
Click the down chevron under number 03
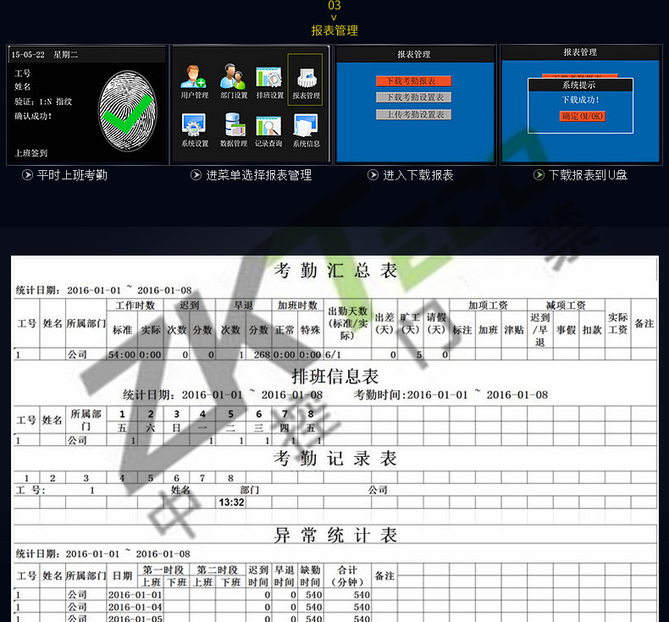334,17
